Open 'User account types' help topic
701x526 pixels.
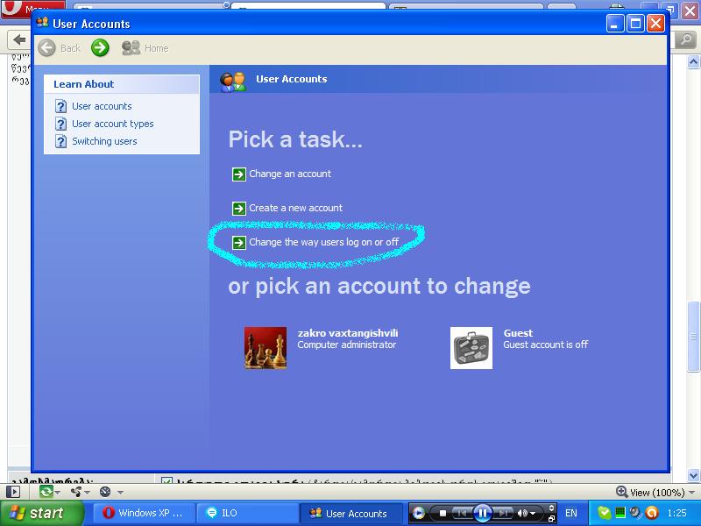(113, 124)
